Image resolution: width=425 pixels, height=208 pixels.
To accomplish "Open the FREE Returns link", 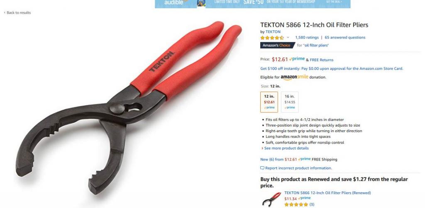I will pos(322,60).
